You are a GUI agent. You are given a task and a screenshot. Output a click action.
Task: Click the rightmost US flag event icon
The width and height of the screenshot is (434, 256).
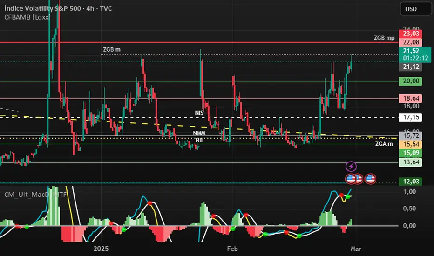[371, 178]
